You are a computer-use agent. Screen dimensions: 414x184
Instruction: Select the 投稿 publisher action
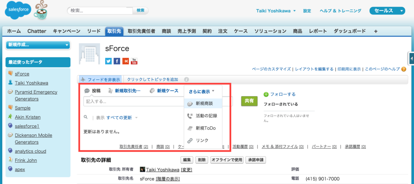[93, 91]
